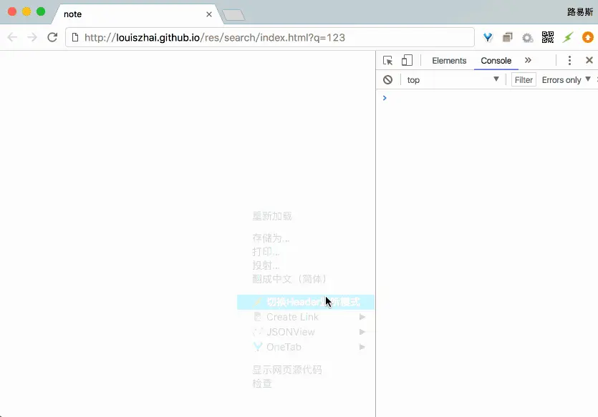Clear the console with the ⊘ icon
This screenshot has width=598, height=417.
coord(387,79)
